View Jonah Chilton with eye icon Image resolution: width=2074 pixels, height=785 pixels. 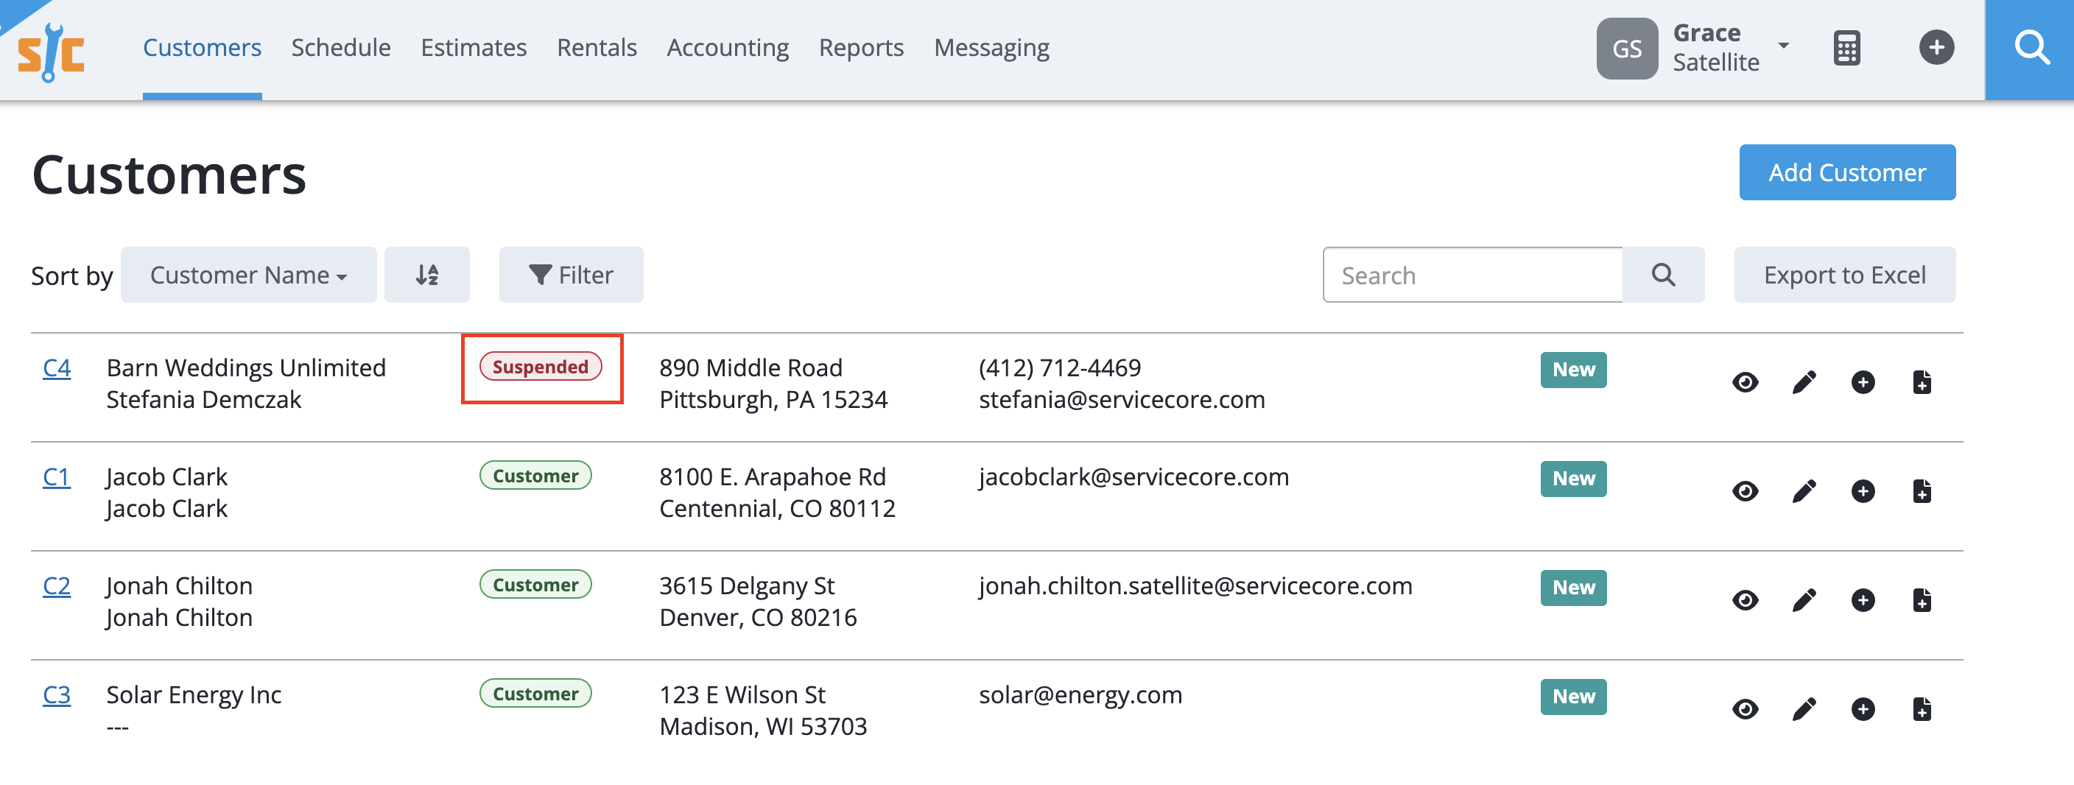point(1745,600)
